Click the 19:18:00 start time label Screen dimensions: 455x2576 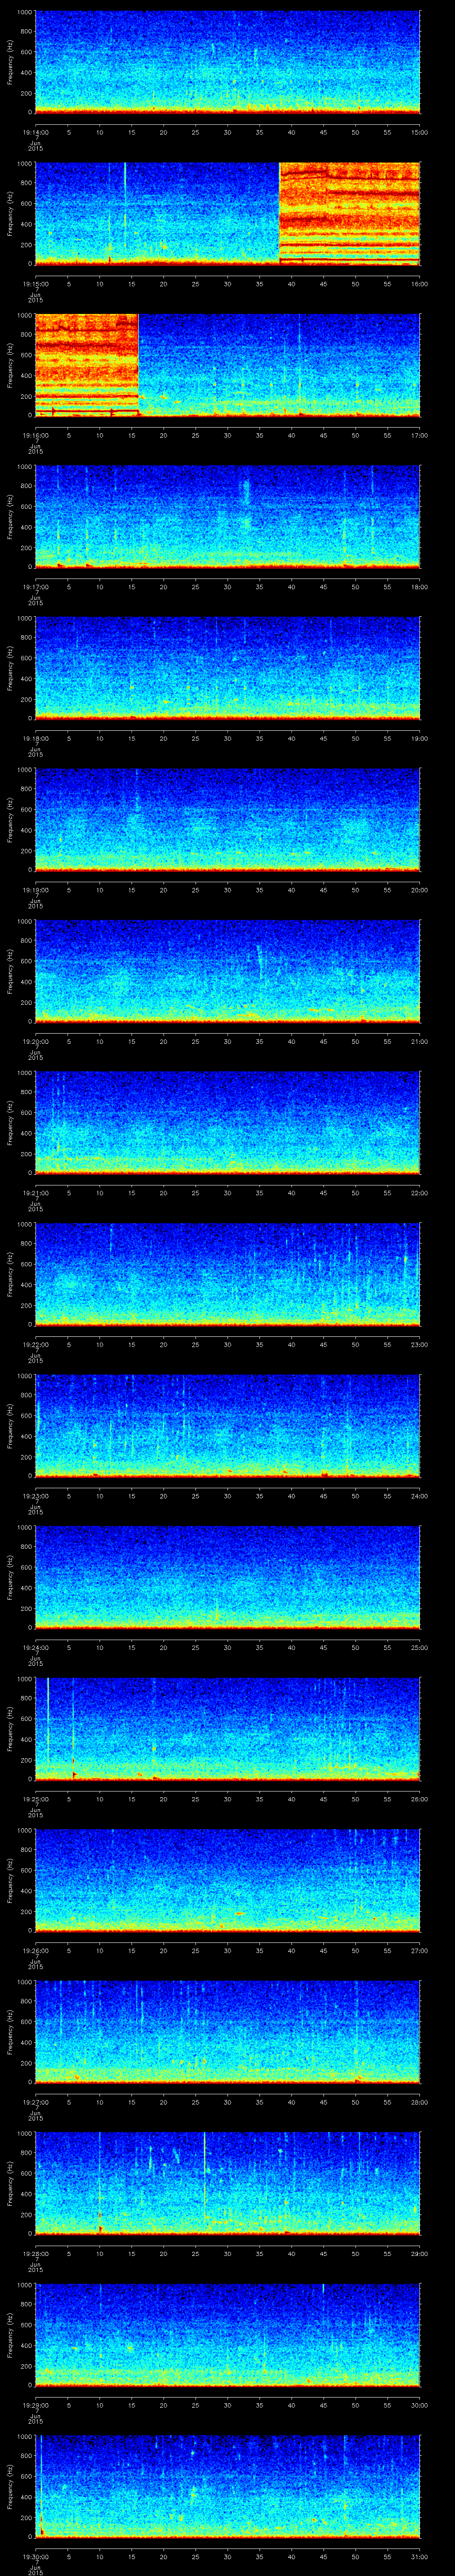35,738
